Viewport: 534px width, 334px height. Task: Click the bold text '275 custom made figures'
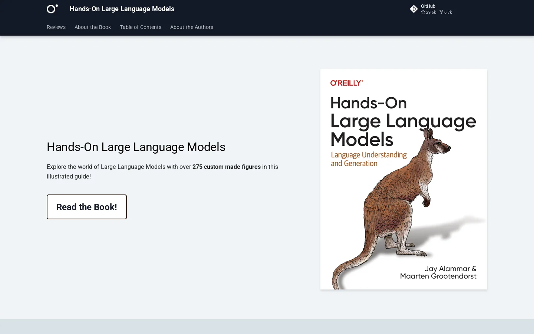(x=227, y=167)
